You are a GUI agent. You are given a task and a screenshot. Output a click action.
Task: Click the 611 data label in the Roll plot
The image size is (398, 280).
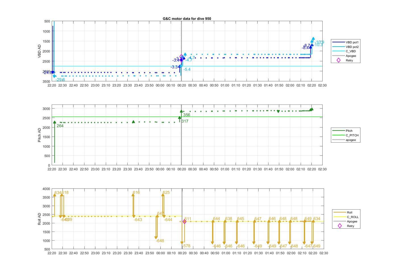pyautogui.click(x=188, y=219)
